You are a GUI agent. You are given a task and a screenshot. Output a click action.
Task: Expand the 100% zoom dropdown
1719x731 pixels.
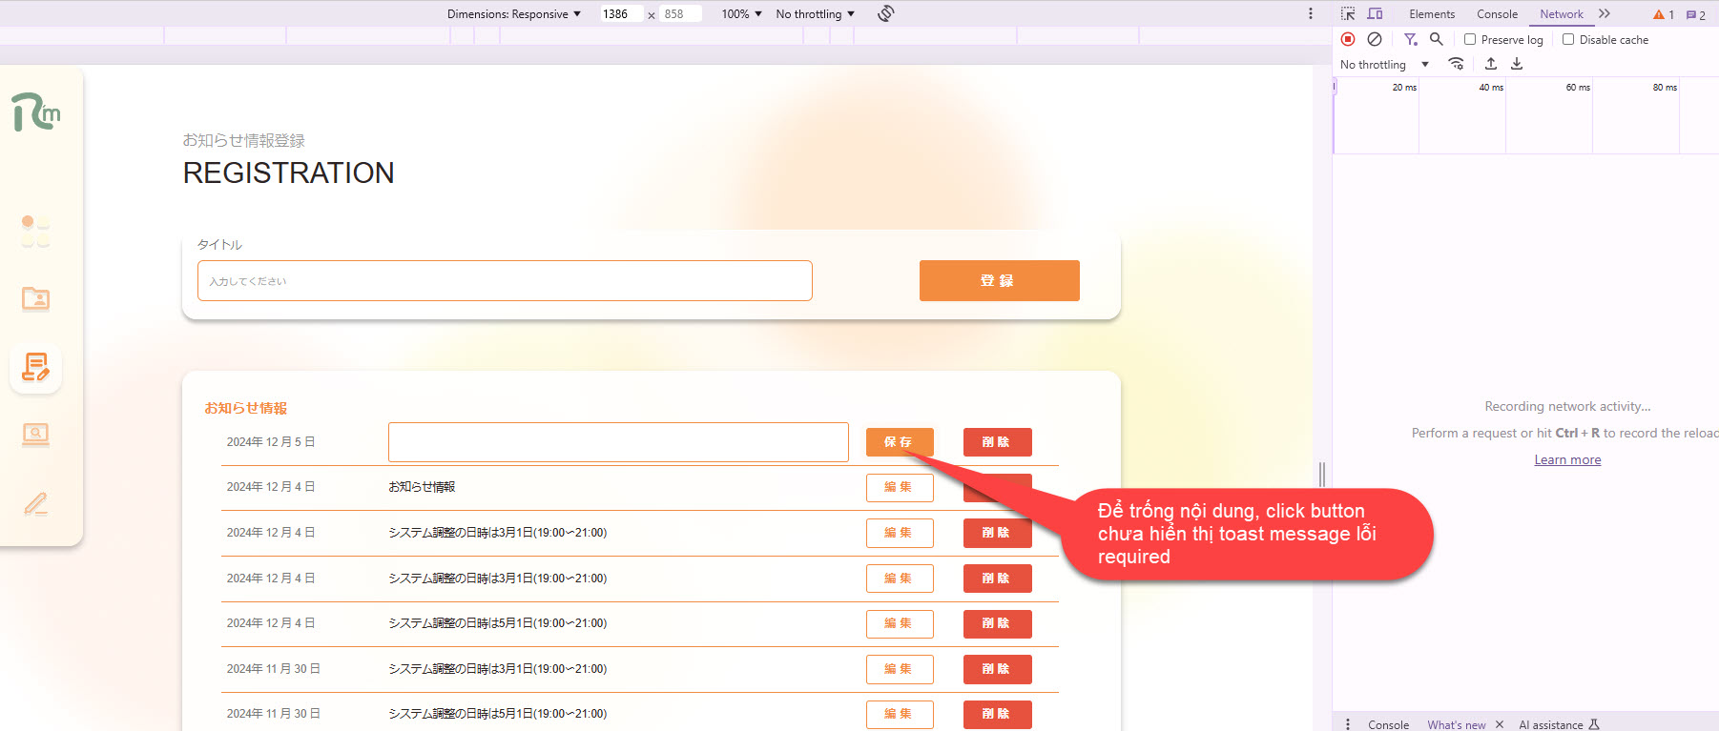pos(741,13)
